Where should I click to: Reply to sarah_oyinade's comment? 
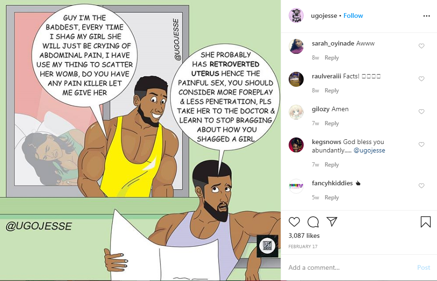[x=332, y=58]
